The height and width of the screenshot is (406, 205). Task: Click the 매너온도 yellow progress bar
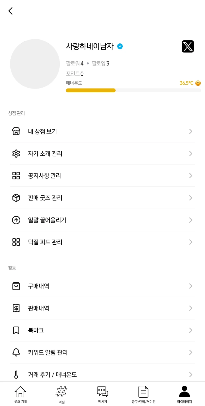pos(91,91)
